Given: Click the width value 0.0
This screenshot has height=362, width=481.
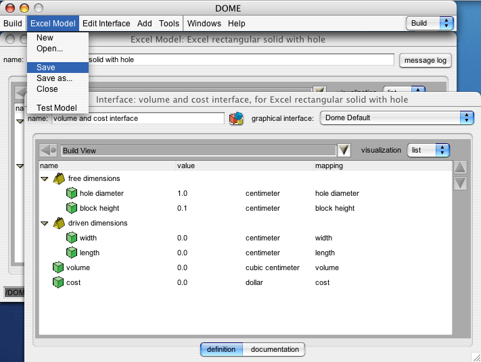Looking at the screenshot, I should (182, 238).
